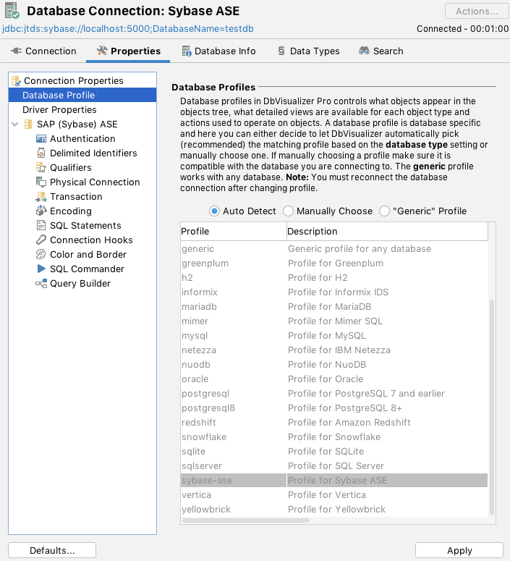Click the Delimited Identifiers icon
The height and width of the screenshot is (561, 510).
click(41, 153)
